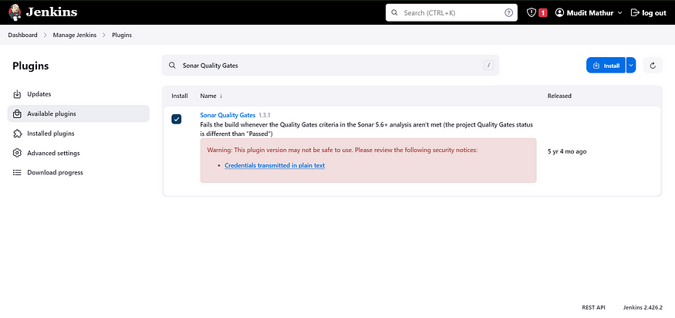Click the Install column header
The image size is (675, 318).
[180, 96]
